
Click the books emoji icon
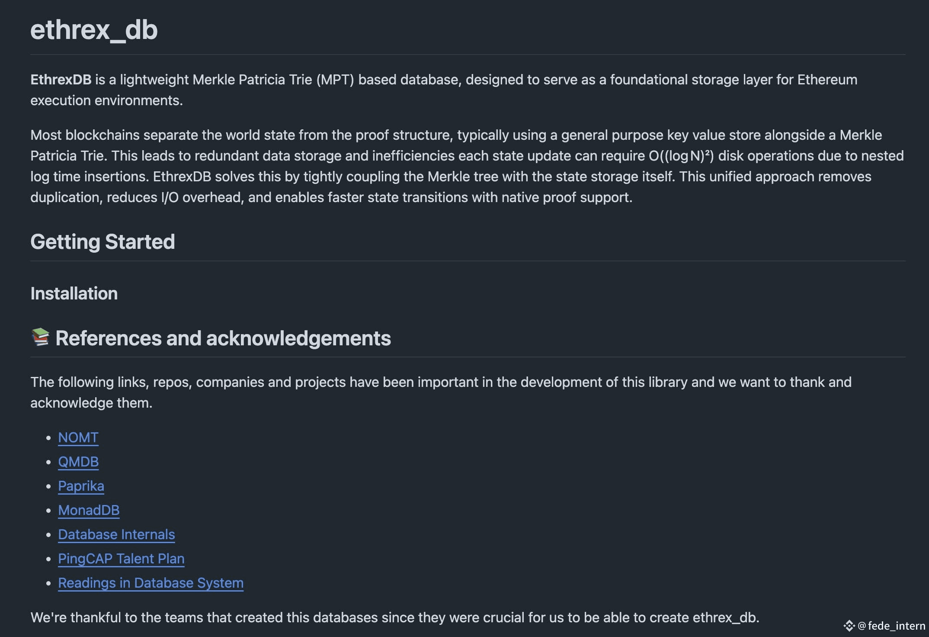[40, 337]
